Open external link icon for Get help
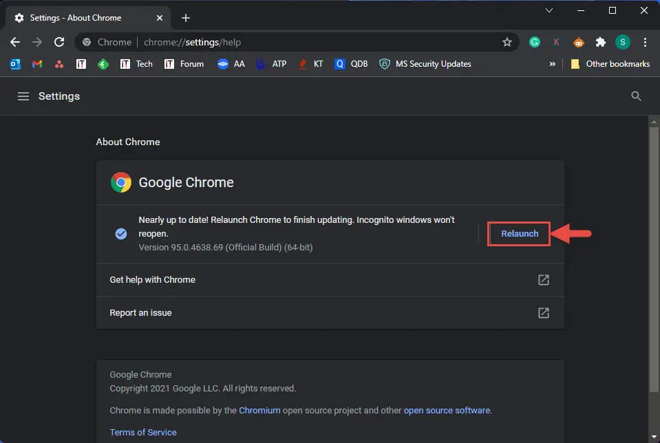 click(544, 280)
